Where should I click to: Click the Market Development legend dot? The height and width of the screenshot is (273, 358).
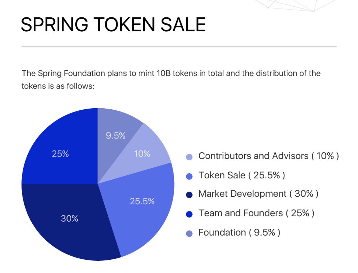pyautogui.click(x=189, y=195)
